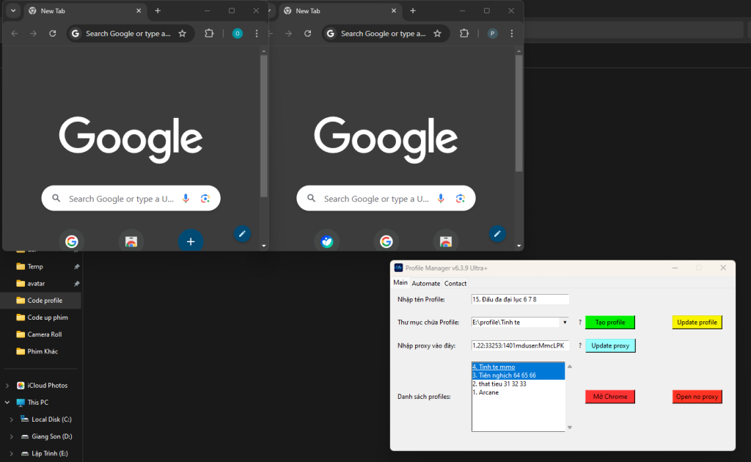
Task: Click the Update proxy button
Action: click(x=610, y=345)
